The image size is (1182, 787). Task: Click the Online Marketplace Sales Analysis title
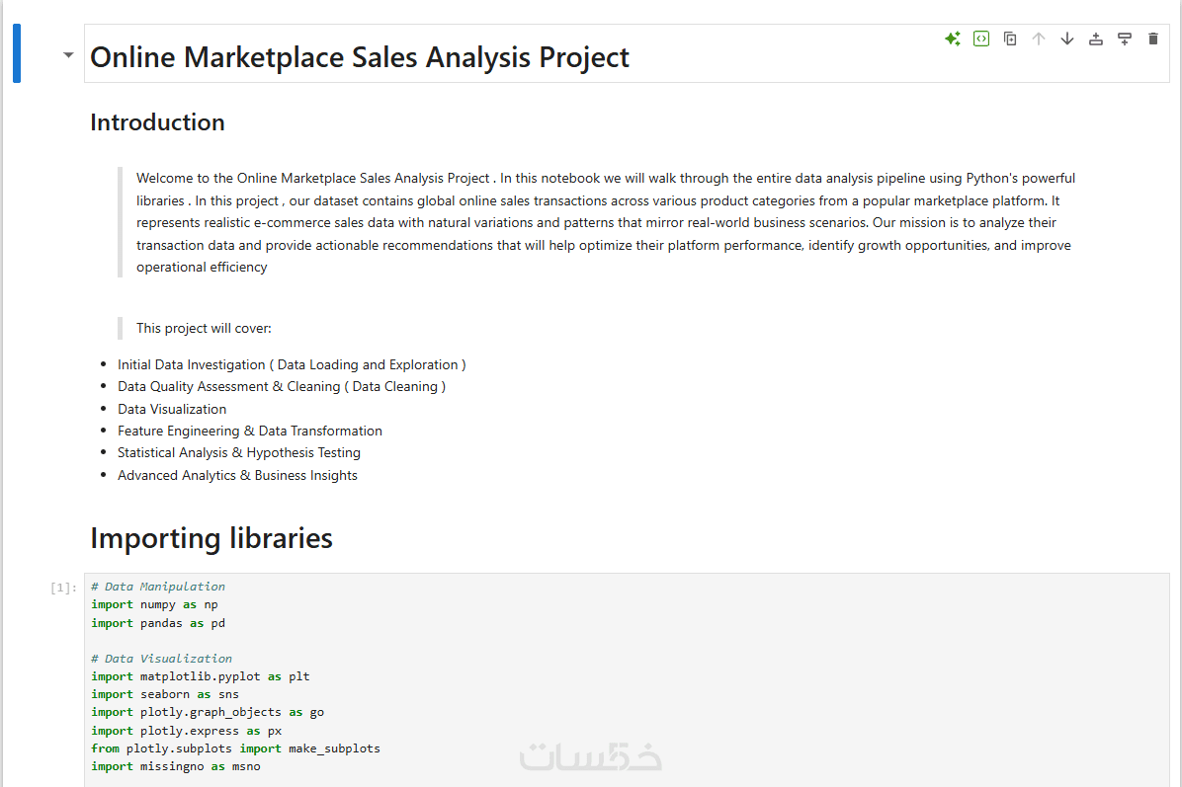coord(360,57)
